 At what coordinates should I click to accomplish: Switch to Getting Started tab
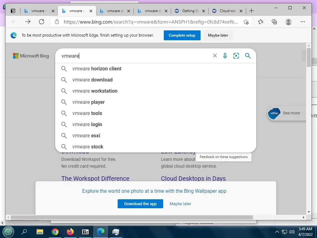(189, 11)
